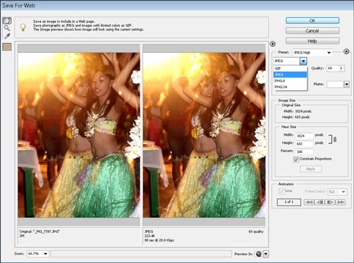Step to the previous animation frame
Screen dimensions: 354x263
pos(319,202)
